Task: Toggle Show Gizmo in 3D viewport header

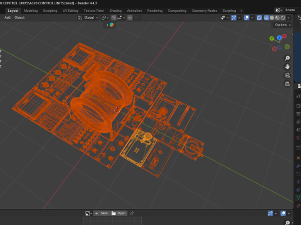Action: [x=234, y=17]
